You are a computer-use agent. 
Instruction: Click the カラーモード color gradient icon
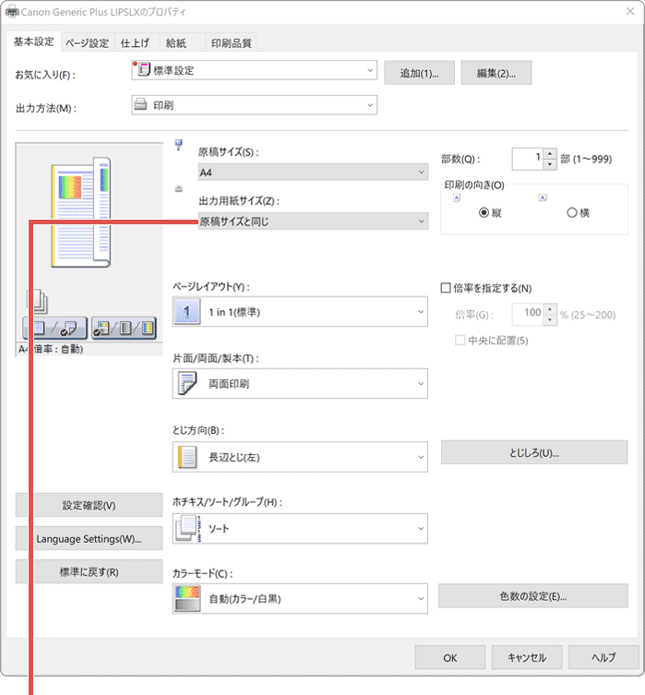pos(187,598)
